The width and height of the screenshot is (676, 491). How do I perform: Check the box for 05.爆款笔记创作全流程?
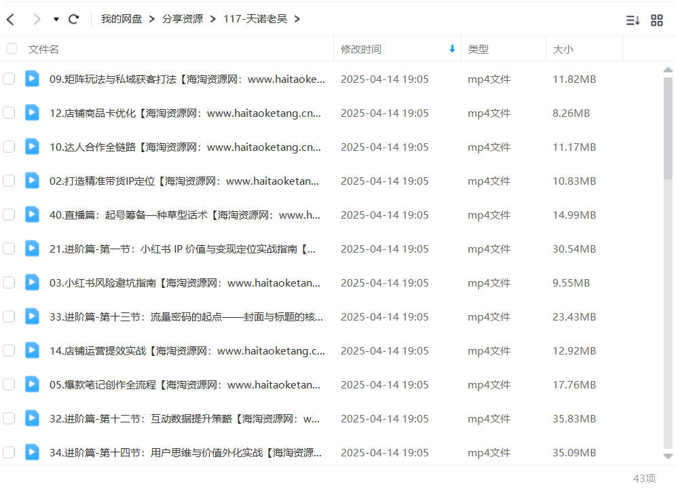(x=9, y=384)
